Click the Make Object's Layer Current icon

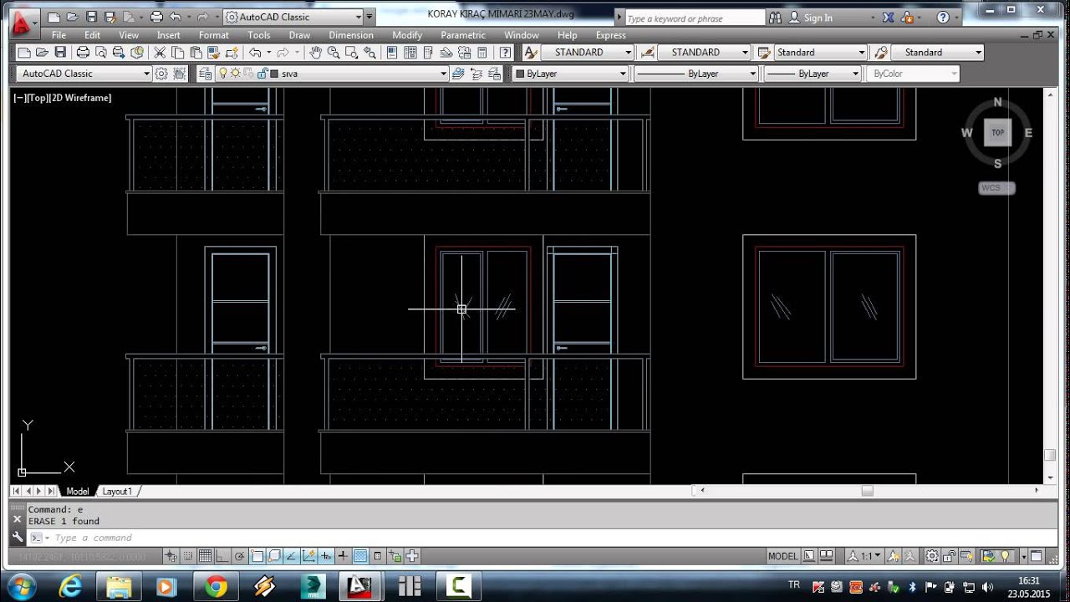coord(458,74)
